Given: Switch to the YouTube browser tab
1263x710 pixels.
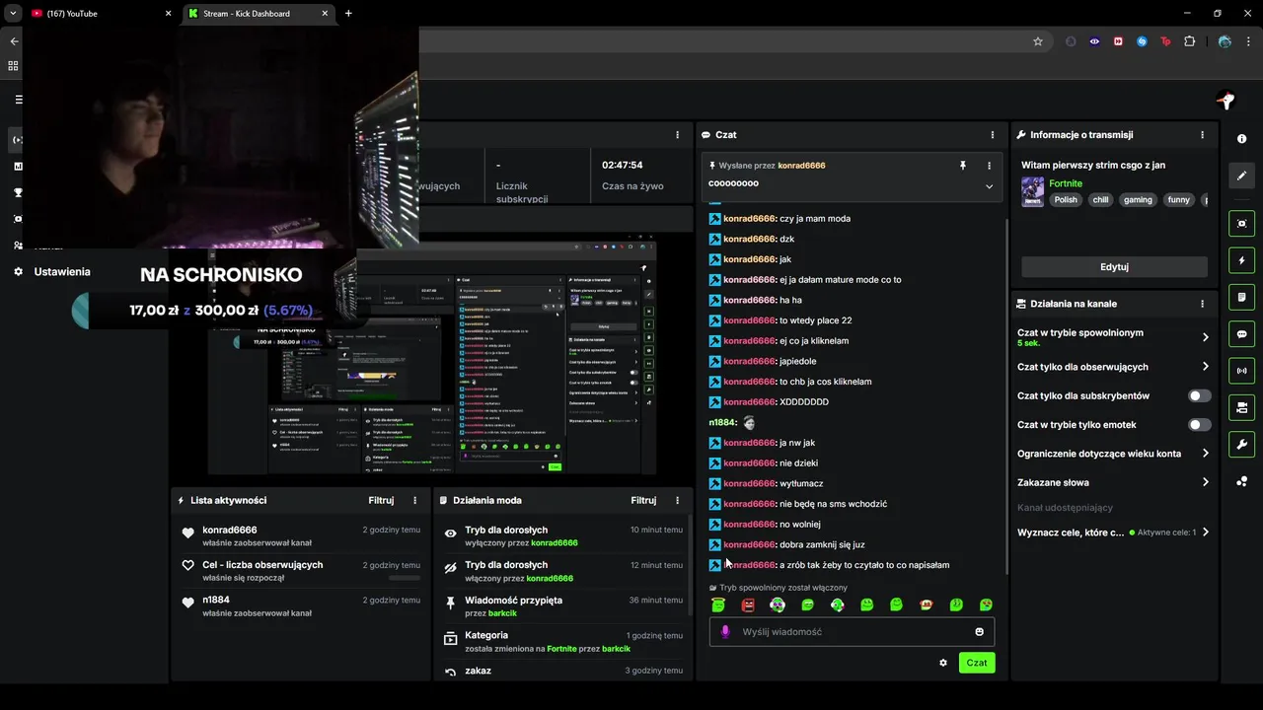Looking at the screenshot, I should pos(99,14).
